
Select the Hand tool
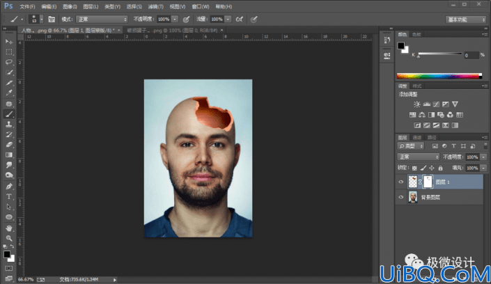pos(9,228)
